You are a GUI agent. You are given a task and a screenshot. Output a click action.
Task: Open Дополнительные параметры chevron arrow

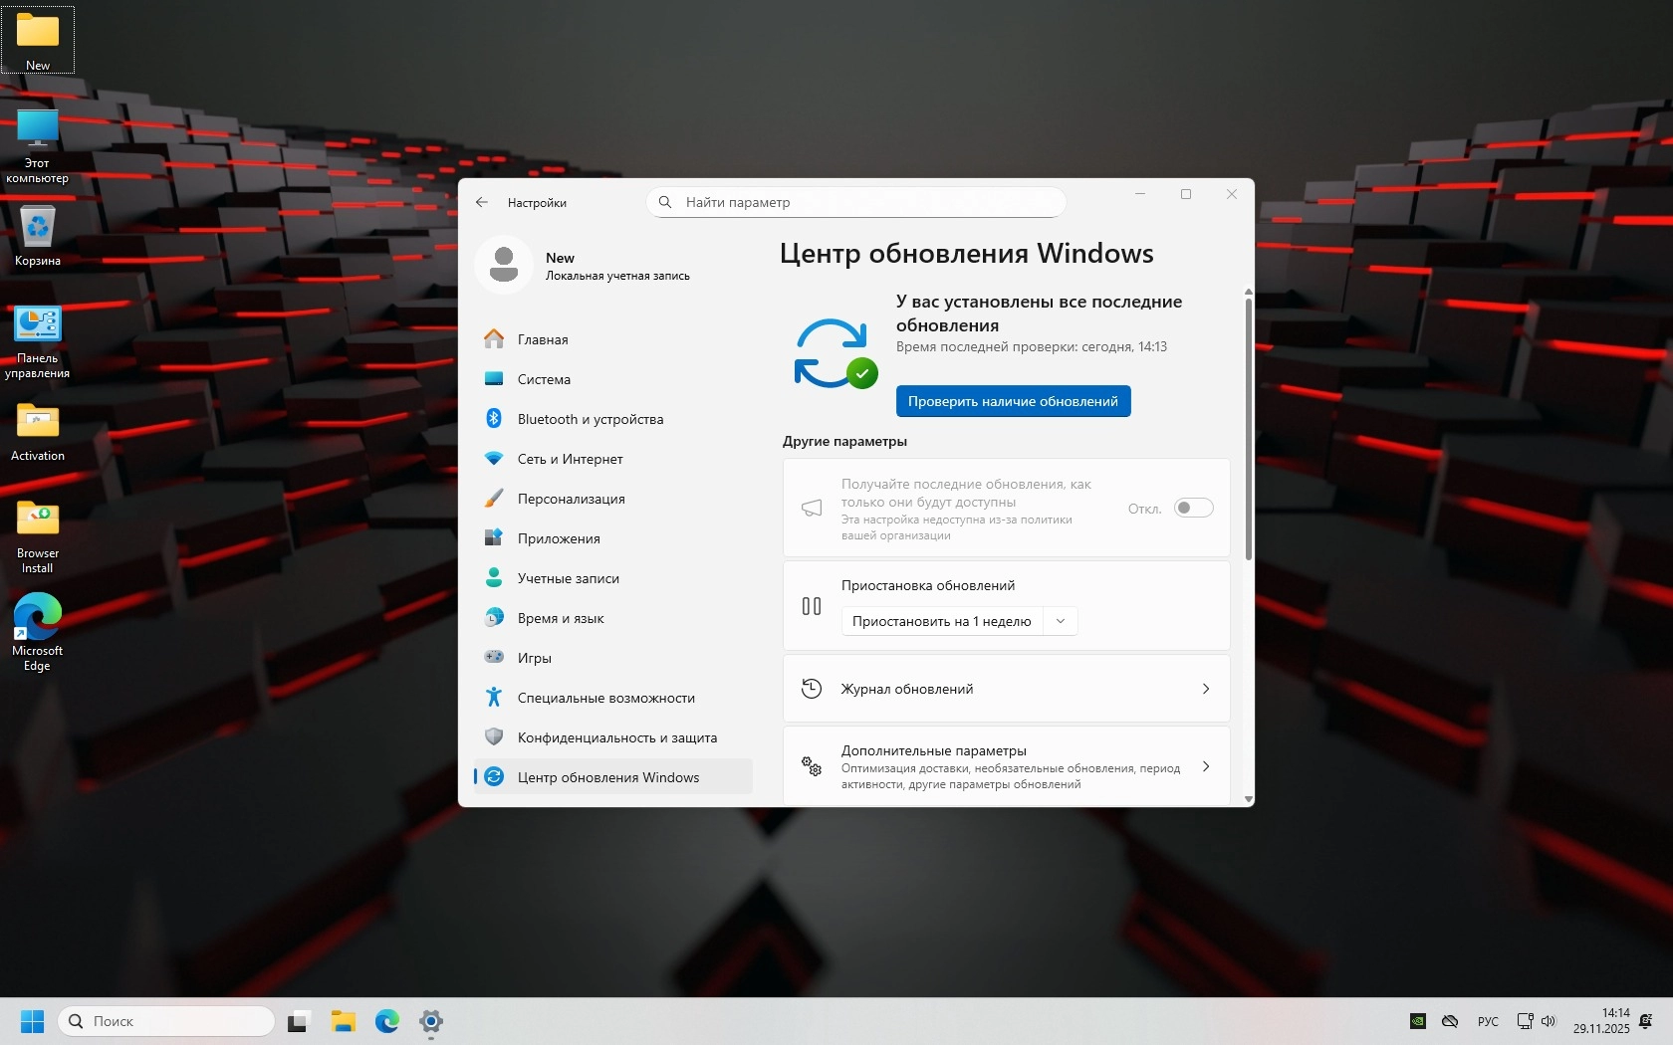coord(1205,766)
